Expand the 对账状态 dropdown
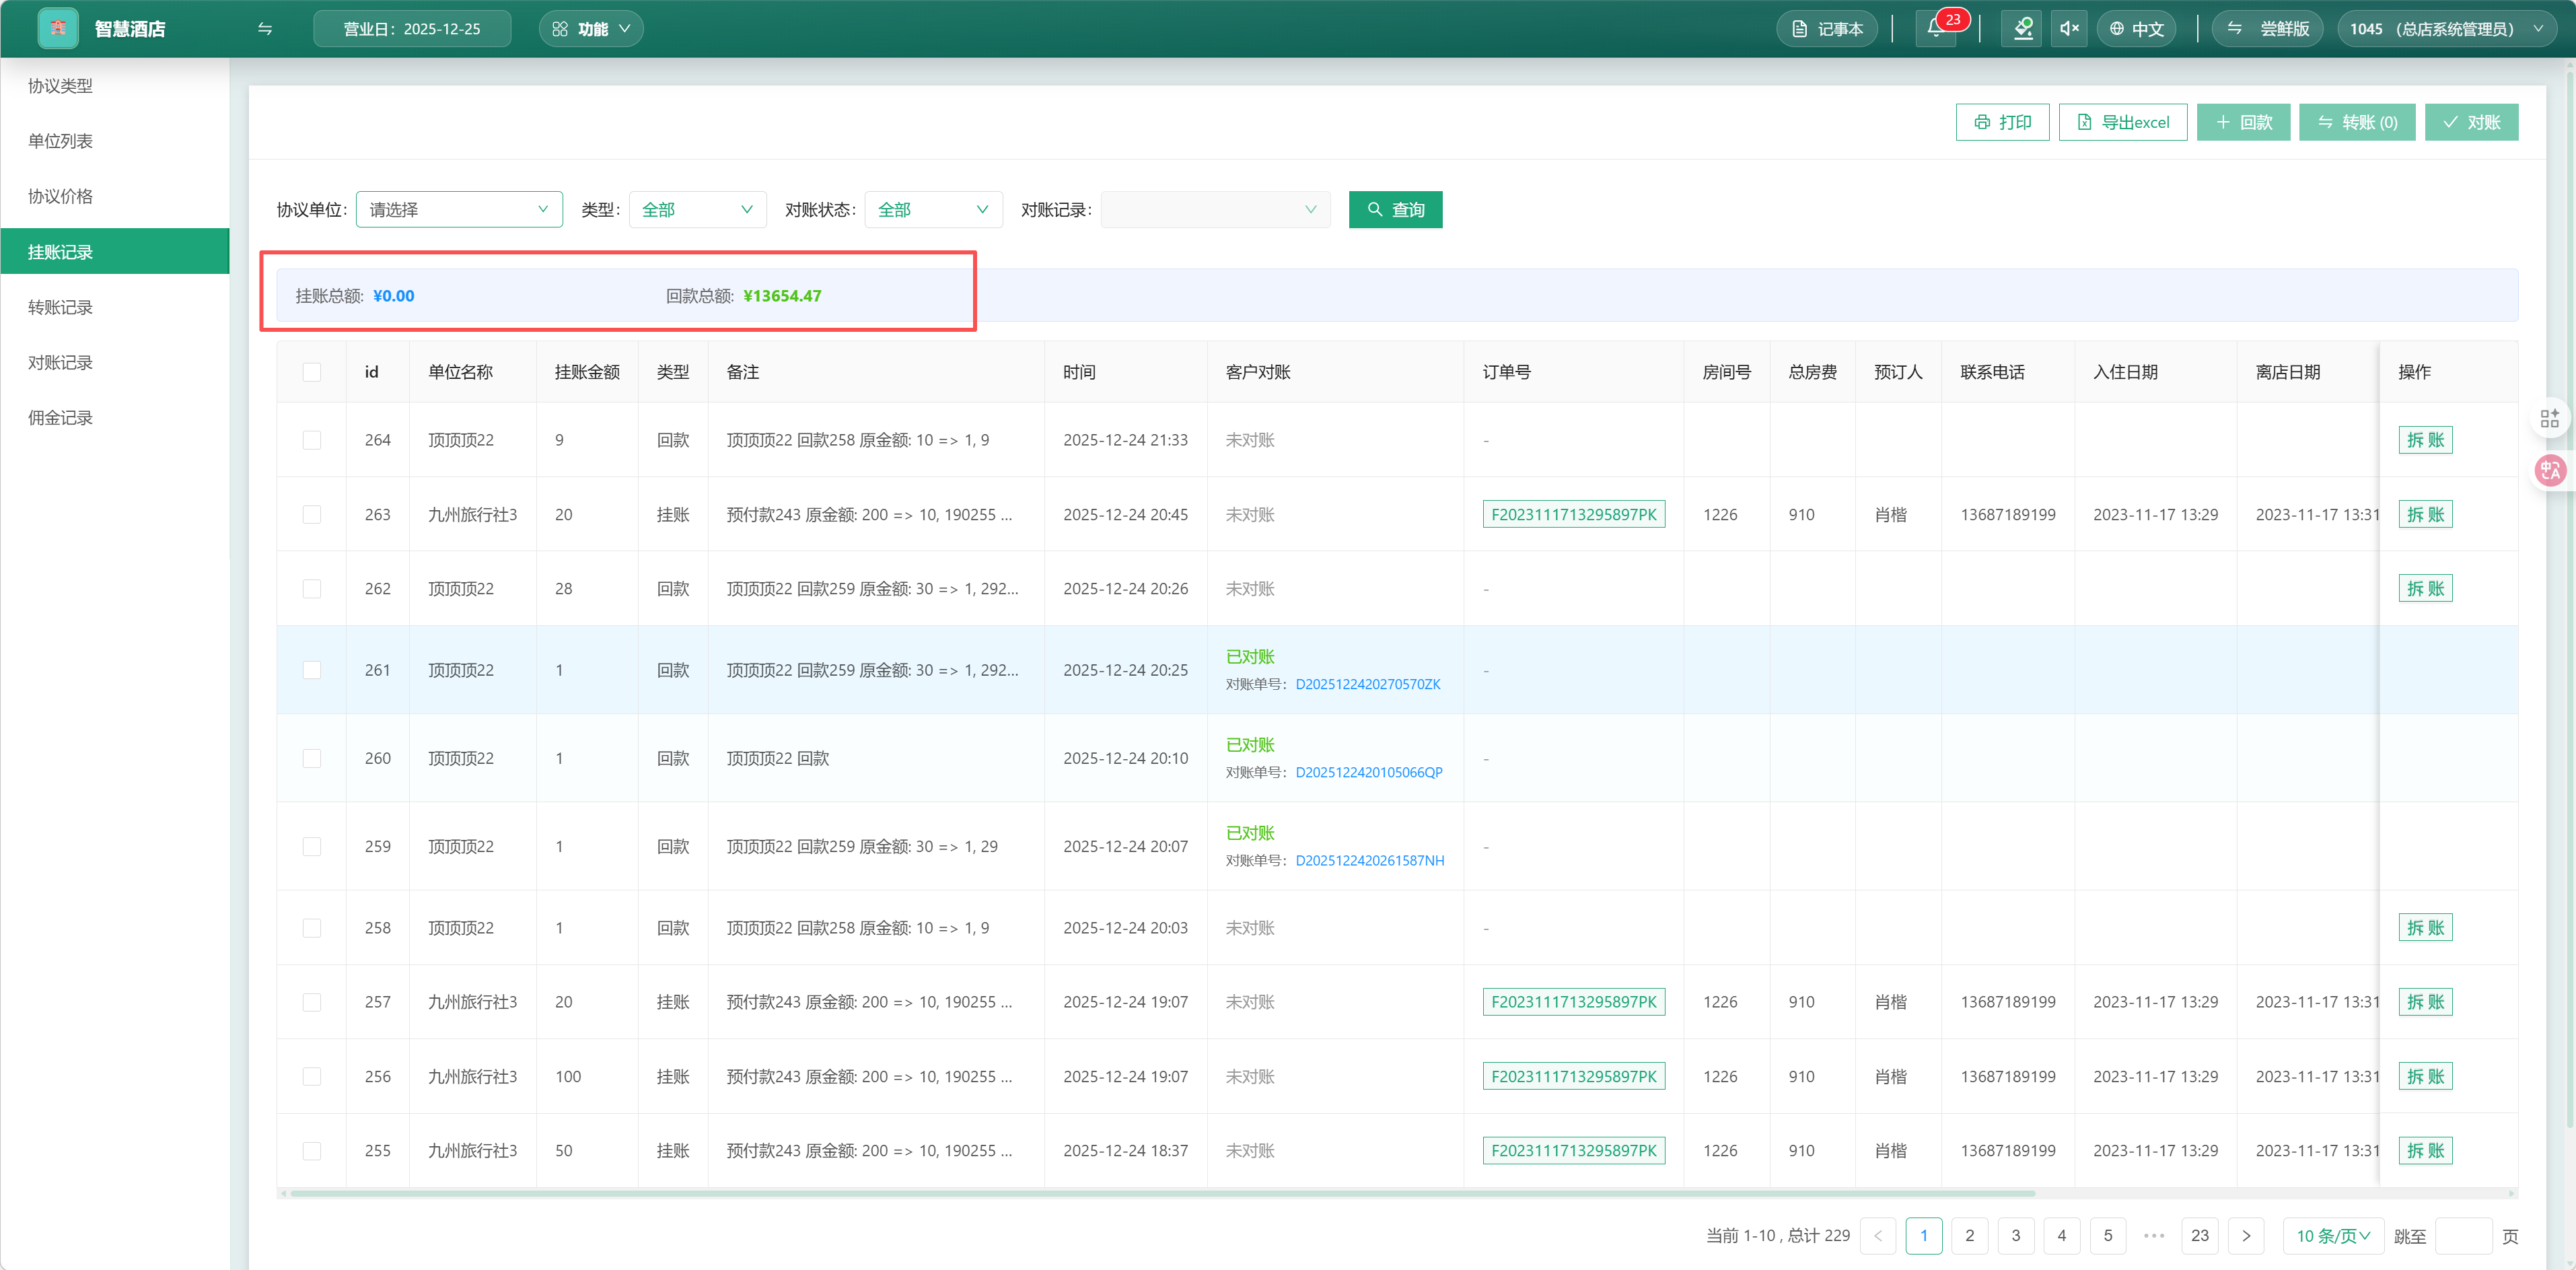2576x1270 pixels. tap(932, 210)
